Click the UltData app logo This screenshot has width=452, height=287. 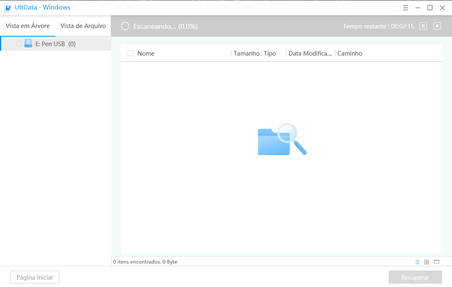pos(7,8)
